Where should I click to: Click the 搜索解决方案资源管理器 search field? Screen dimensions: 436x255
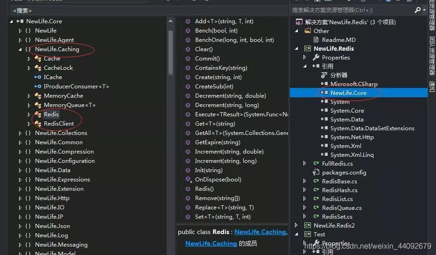pyautogui.click(x=352, y=10)
